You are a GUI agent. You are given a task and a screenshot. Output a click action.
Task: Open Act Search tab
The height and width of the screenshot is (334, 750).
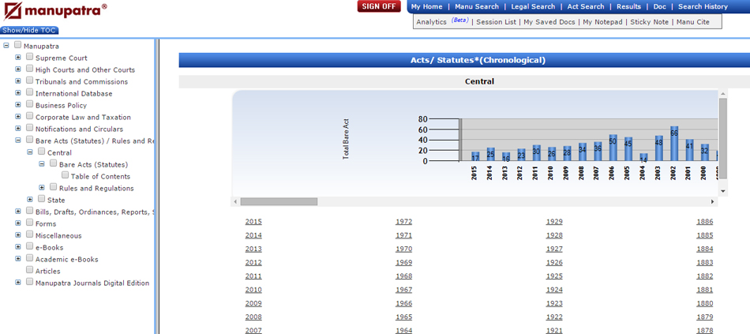point(586,6)
